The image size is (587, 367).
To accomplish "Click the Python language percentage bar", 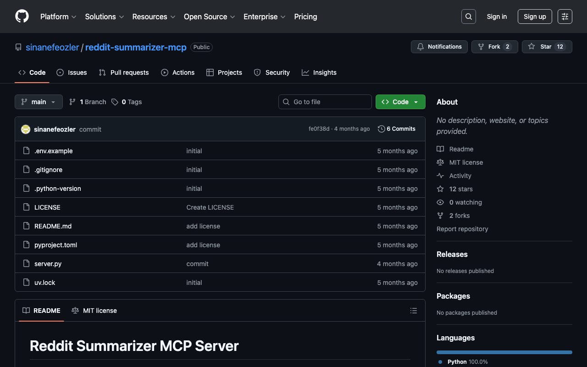I will (x=504, y=352).
